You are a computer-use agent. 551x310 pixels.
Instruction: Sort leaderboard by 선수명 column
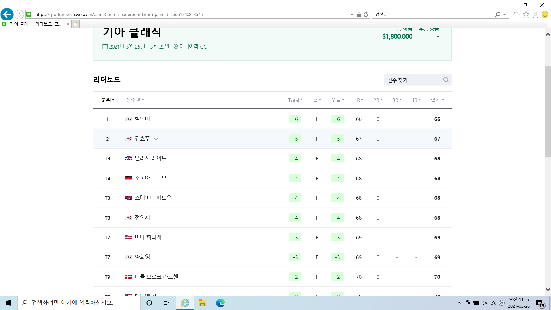point(135,100)
